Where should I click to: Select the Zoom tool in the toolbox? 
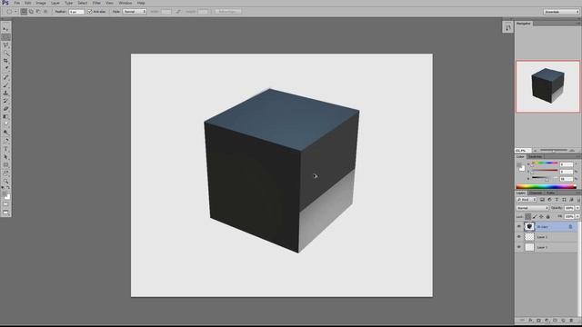click(5, 182)
